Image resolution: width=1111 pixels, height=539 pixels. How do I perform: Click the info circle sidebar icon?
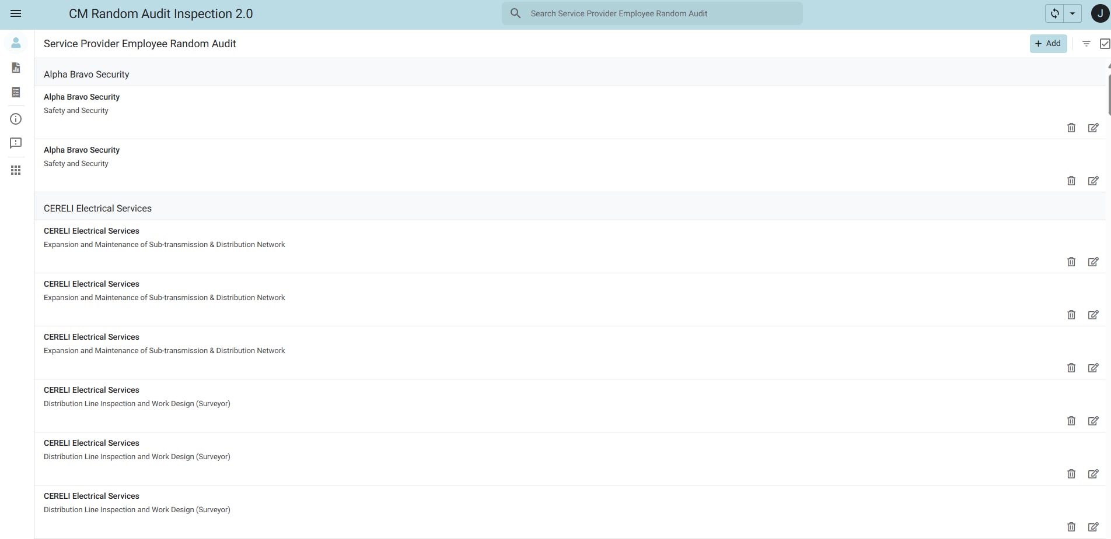(16, 119)
